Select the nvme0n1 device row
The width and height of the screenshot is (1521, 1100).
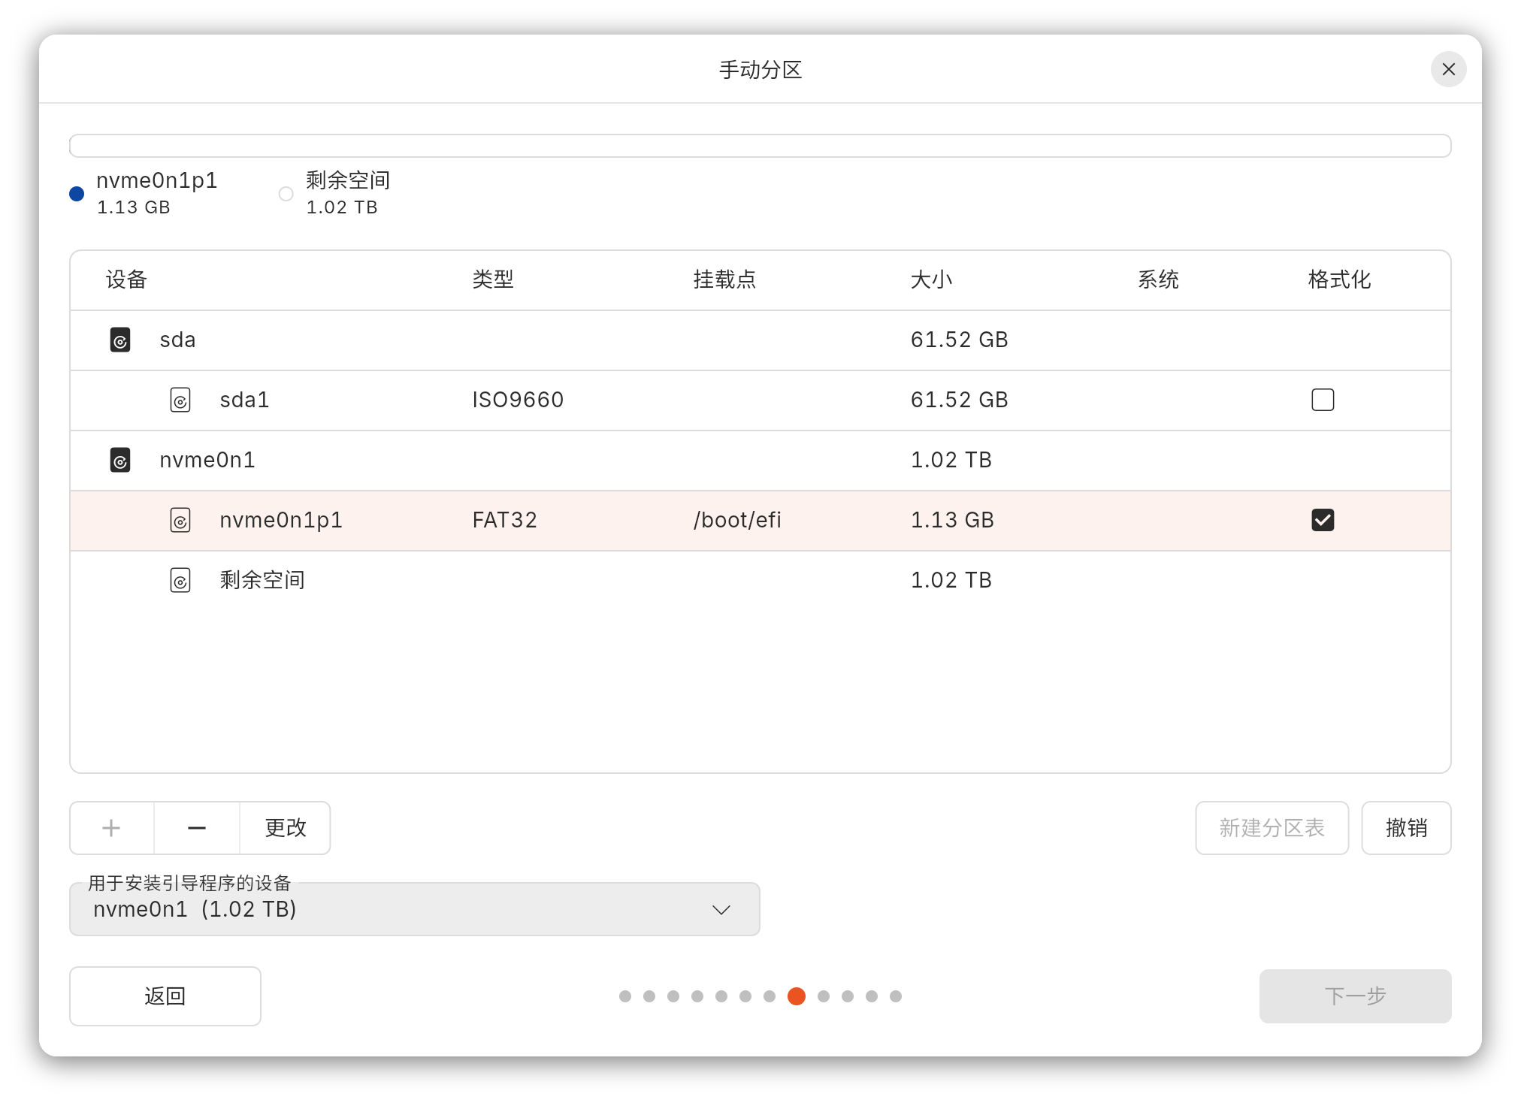[760, 461]
